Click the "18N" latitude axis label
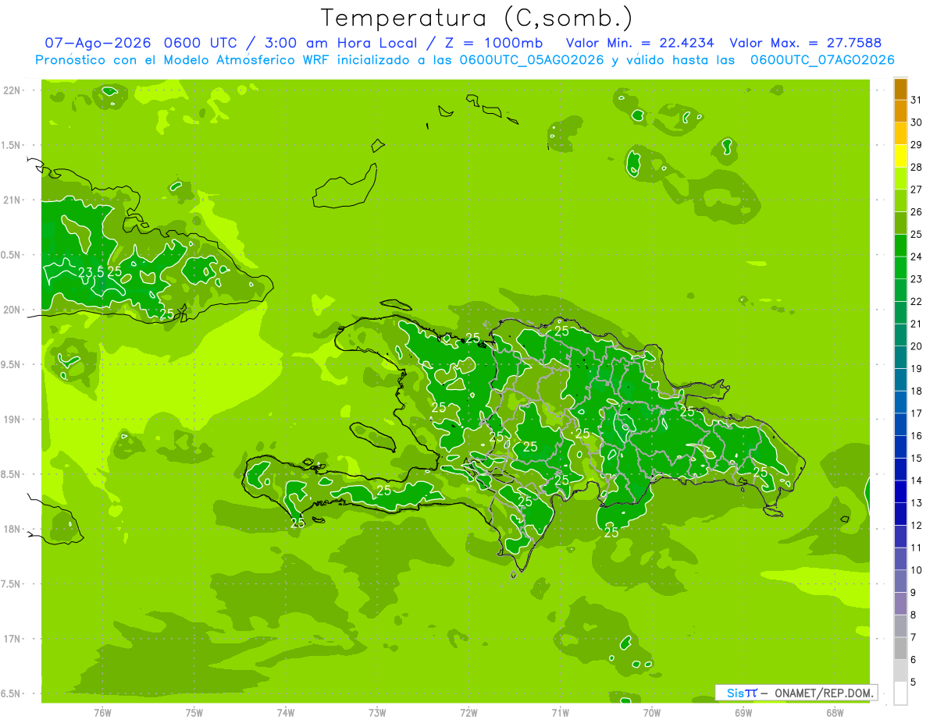Screen dimensions: 937x723 [11, 529]
